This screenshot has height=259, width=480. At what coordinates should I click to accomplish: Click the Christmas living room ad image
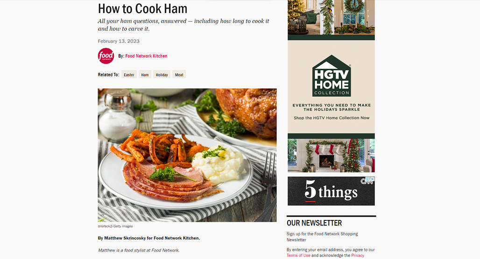(331, 17)
